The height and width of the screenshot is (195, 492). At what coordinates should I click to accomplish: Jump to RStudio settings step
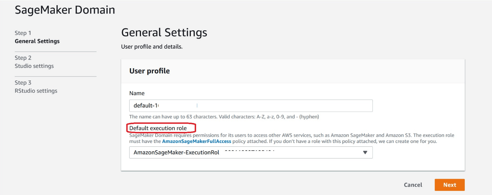point(36,91)
